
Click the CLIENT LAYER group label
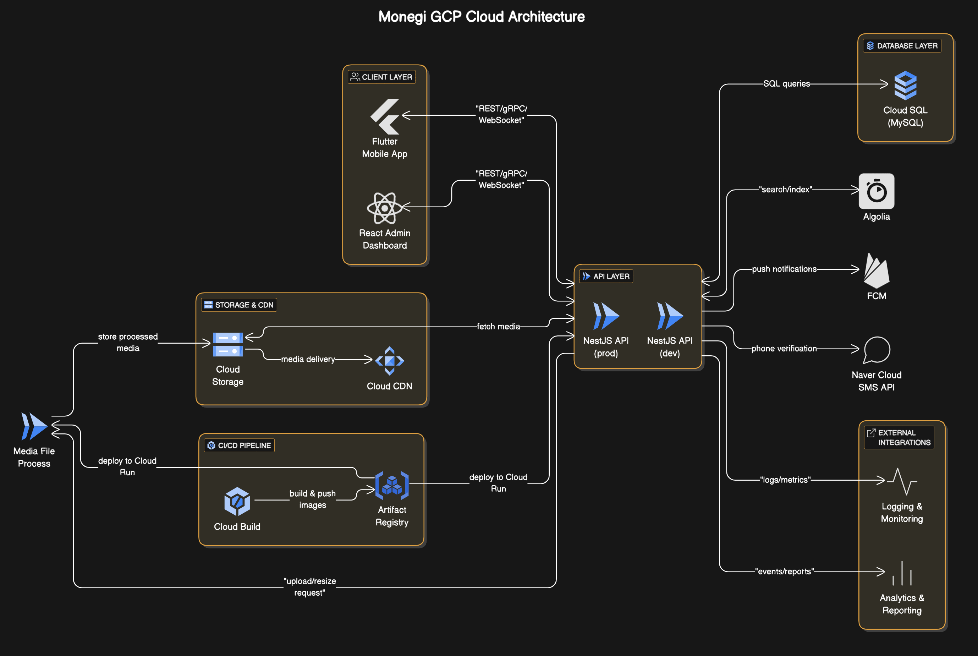click(x=381, y=77)
